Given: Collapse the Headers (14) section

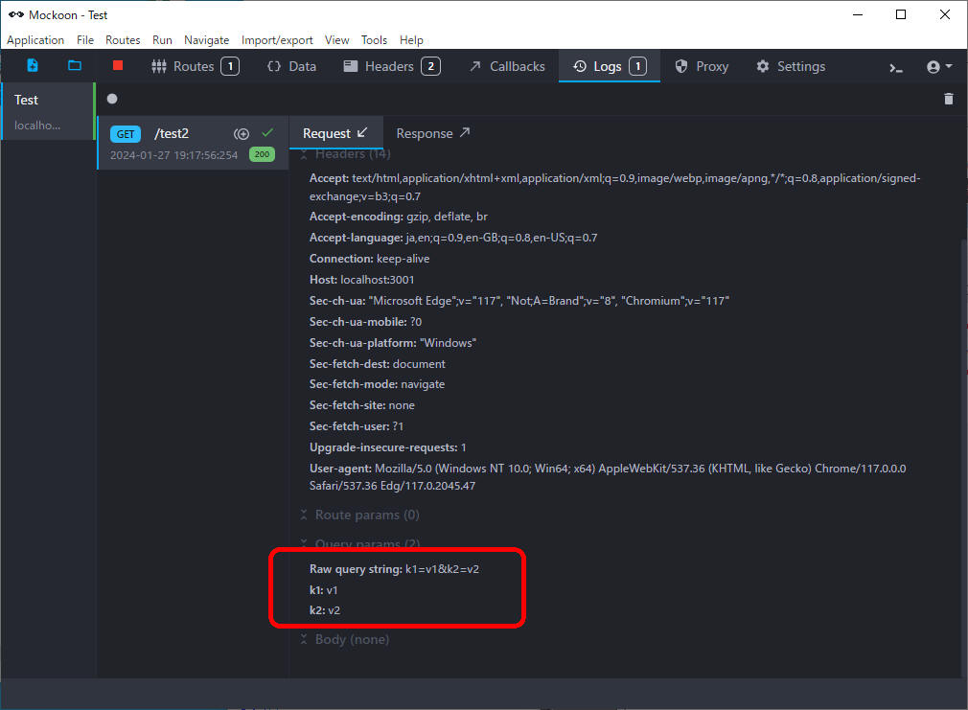Looking at the screenshot, I should coord(345,154).
